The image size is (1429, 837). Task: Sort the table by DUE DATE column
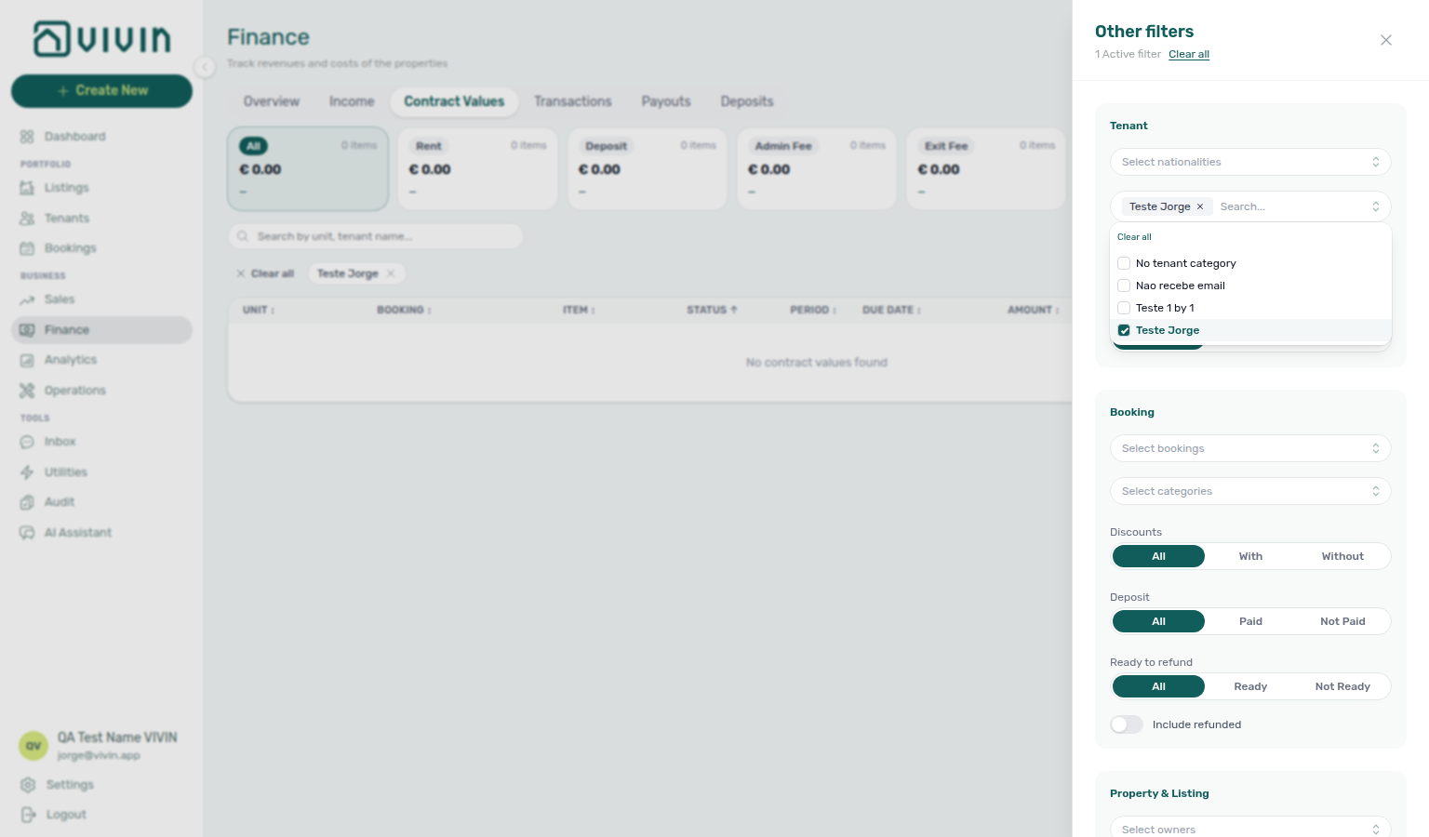tap(891, 310)
